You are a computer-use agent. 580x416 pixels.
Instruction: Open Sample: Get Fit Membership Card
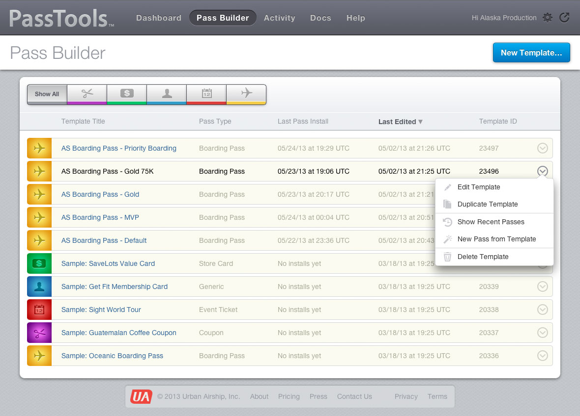coord(115,287)
